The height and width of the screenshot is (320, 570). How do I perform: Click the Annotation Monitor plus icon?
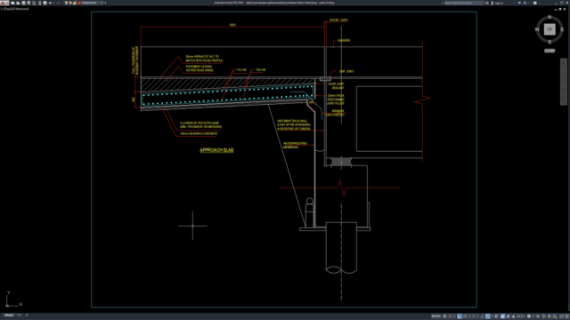538,316
